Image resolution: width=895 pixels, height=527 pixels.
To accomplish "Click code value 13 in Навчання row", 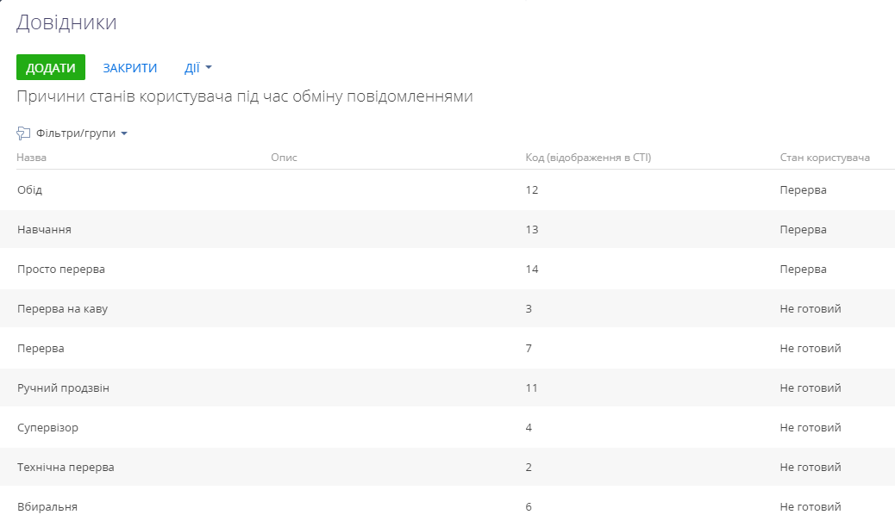I will pos(532,229).
